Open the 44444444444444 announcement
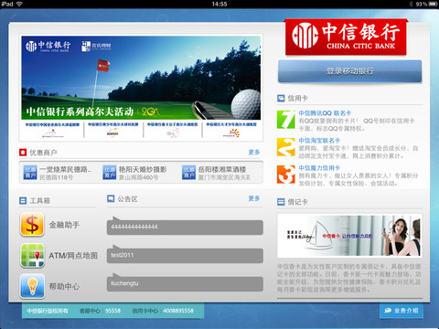This screenshot has width=439, height=329. (x=185, y=227)
